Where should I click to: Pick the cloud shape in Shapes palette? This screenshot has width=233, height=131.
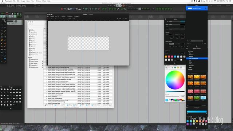pos(20,92)
